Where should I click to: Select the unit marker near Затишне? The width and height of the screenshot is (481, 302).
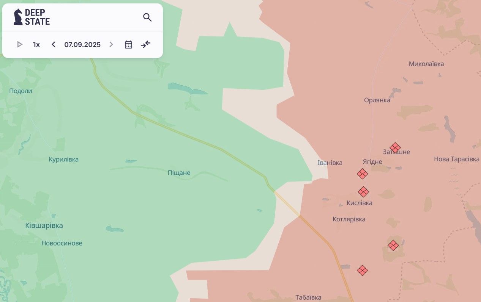click(x=395, y=148)
